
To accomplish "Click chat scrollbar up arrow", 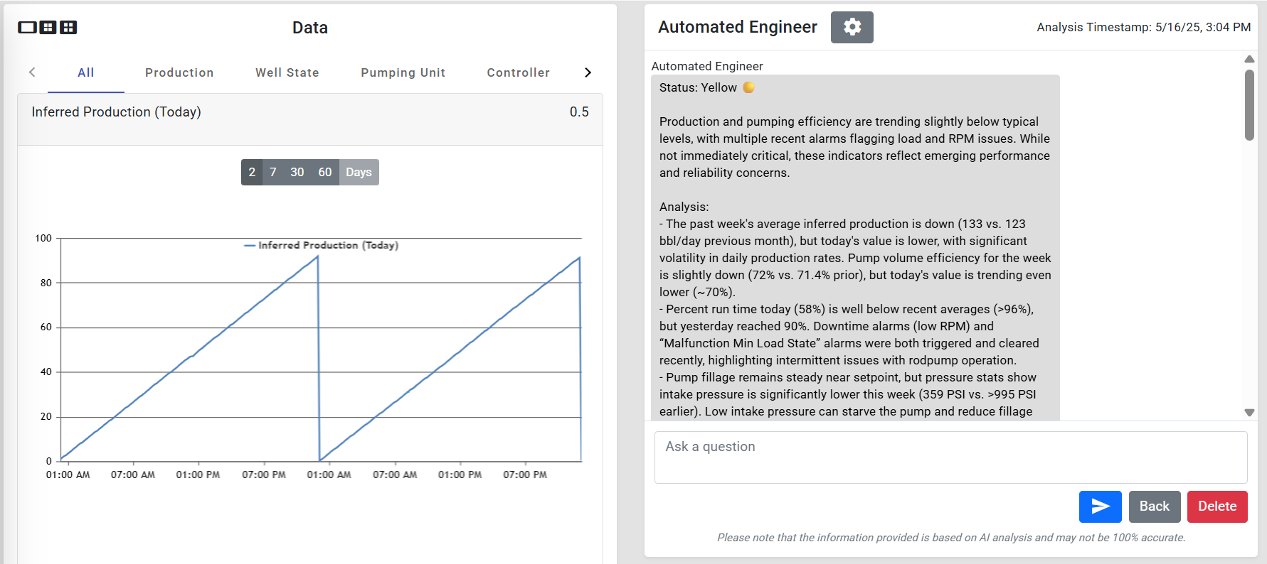I will pyautogui.click(x=1249, y=59).
